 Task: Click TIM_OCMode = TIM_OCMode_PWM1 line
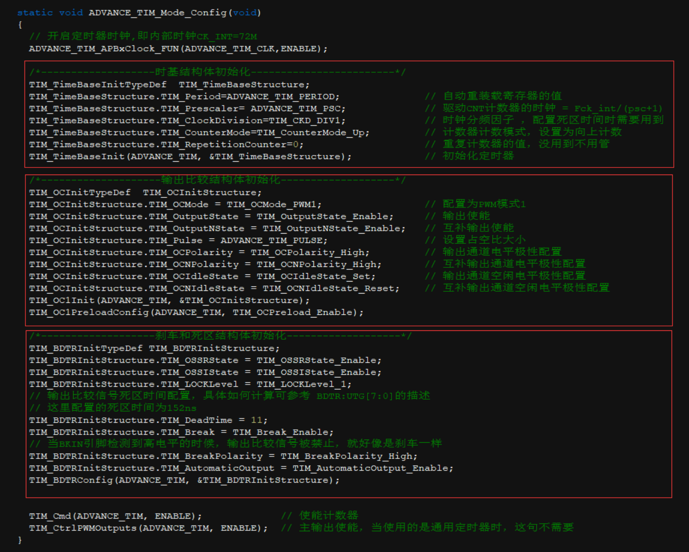point(175,204)
